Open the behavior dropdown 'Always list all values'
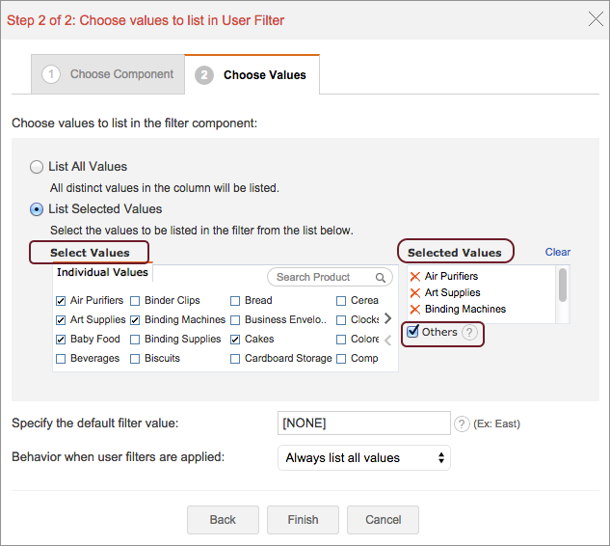This screenshot has height=546, width=610. pyautogui.click(x=364, y=457)
